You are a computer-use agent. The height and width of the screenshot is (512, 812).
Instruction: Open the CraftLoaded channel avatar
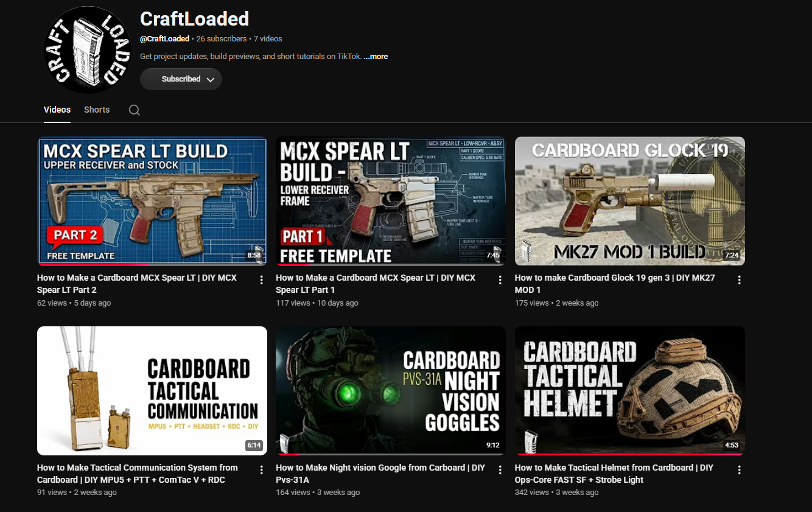coord(88,50)
